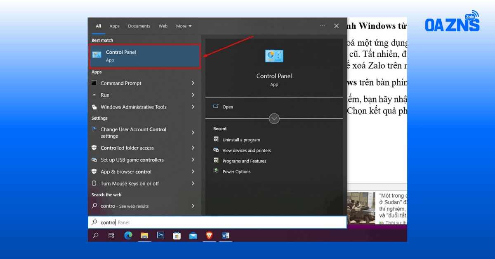The width and height of the screenshot is (495, 259).
Task: Open Control Panel best match result
Action: click(145, 56)
